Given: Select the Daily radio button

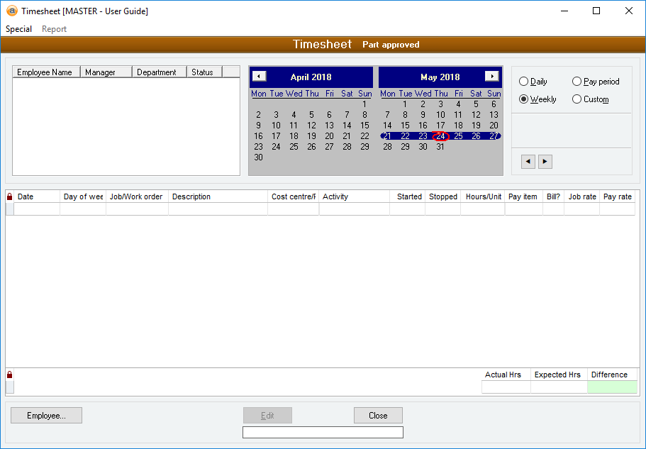Looking at the screenshot, I should tap(524, 82).
